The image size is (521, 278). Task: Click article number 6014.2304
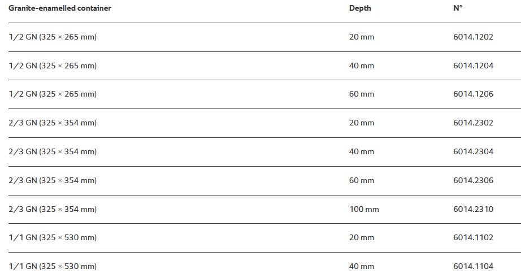click(473, 151)
